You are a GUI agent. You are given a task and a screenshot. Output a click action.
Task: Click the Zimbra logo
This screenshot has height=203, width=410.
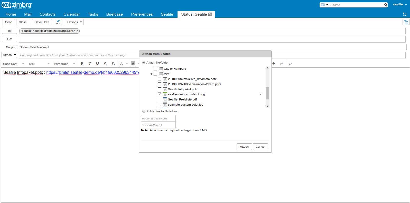pos(17,5)
